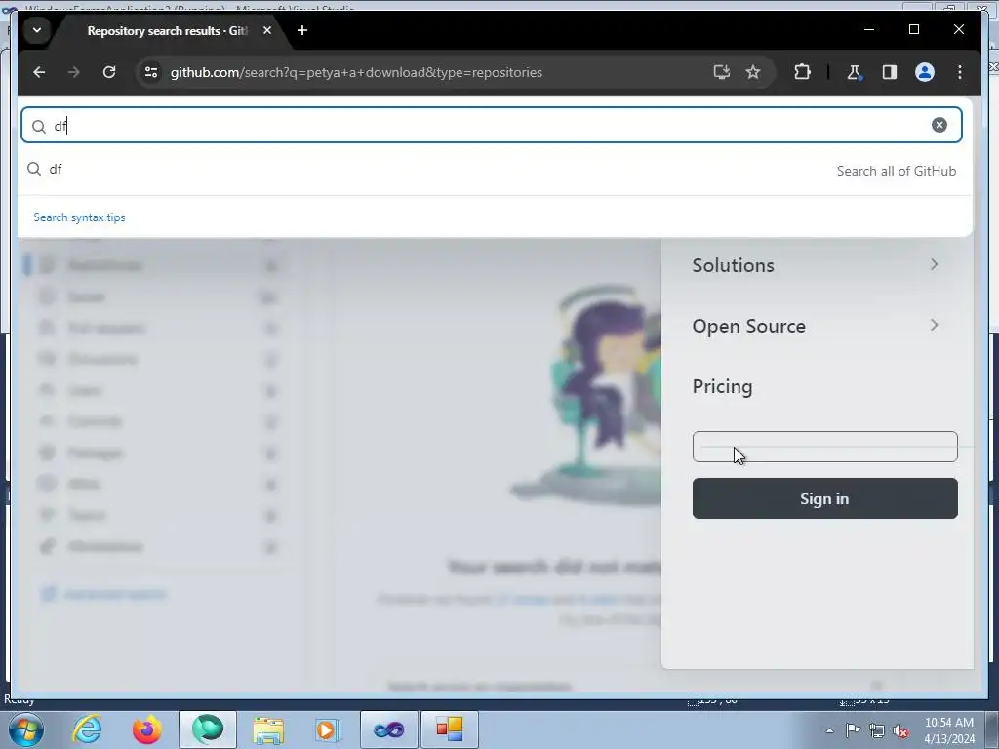Click the address bar URL

coord(356,72)
